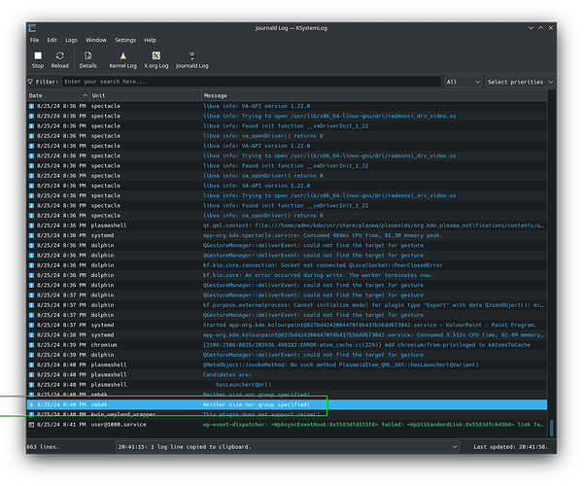Viewport: 584px width, 486px height.
Task: Select the user@1000.service wp-event-dispatcher row
Action: 288,425
